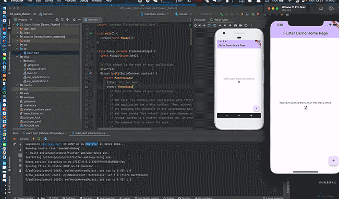Open emulator snapshots clock icon
The height and width of the screenshot is (199, 339).
click(246, 25)
